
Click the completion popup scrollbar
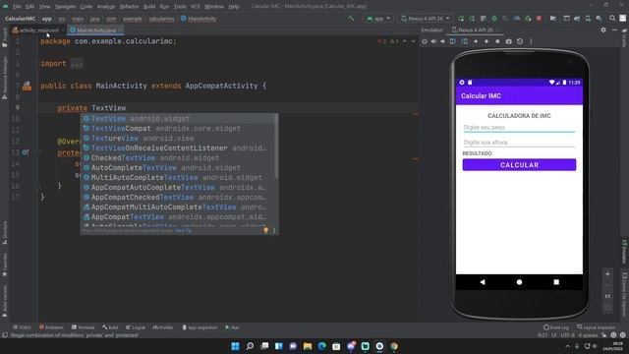pyautogui.click(x=276, y=147)
